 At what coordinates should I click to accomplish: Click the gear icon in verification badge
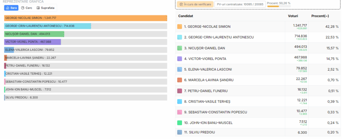click(181, 4)
